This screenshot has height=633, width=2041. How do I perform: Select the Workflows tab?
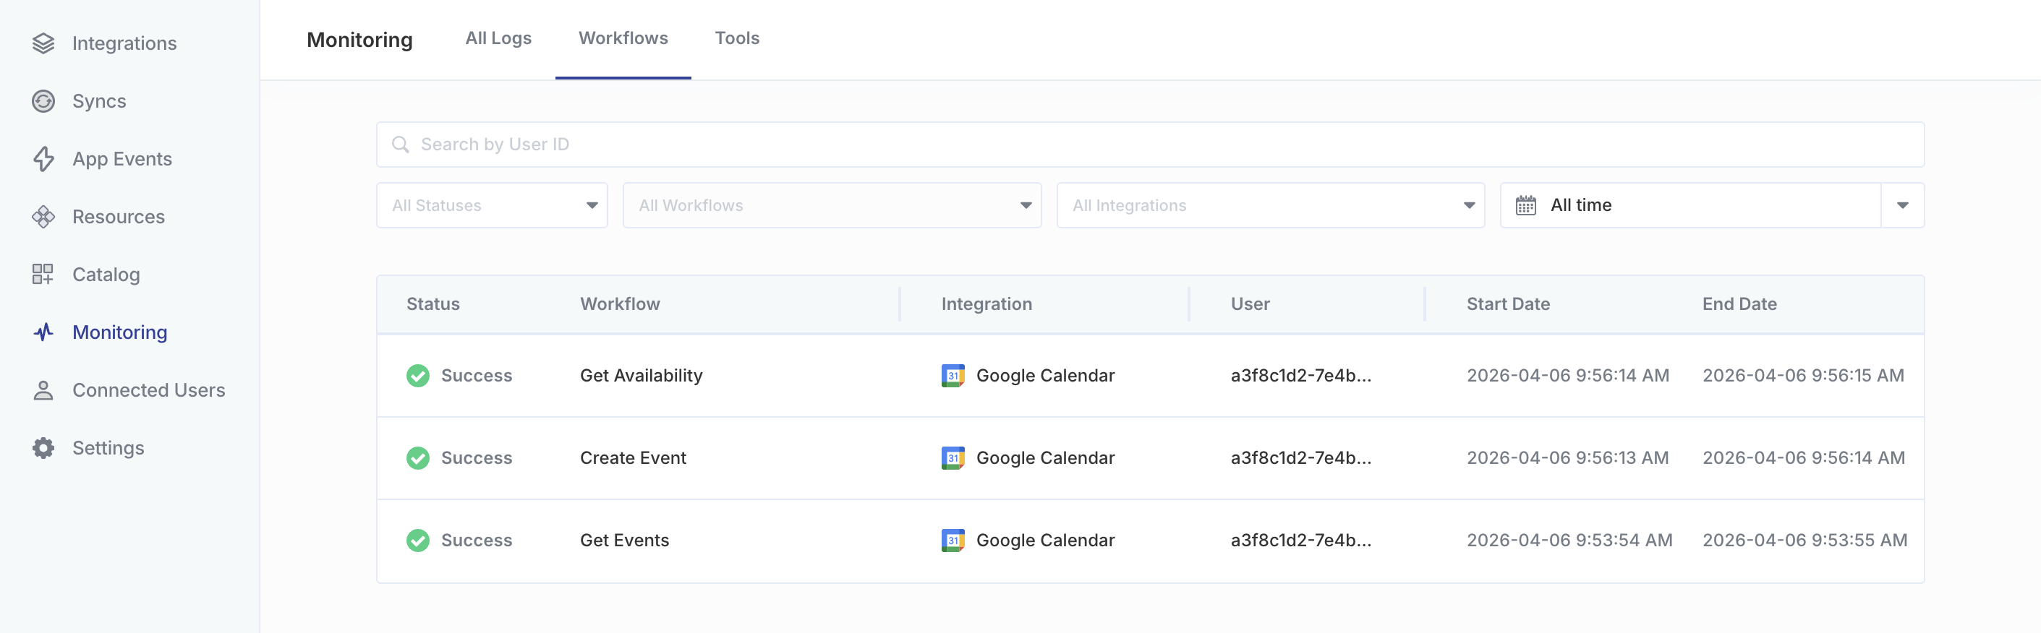pos(623,38)
